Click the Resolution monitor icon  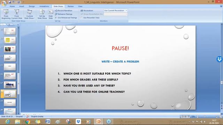pos(82,11)
